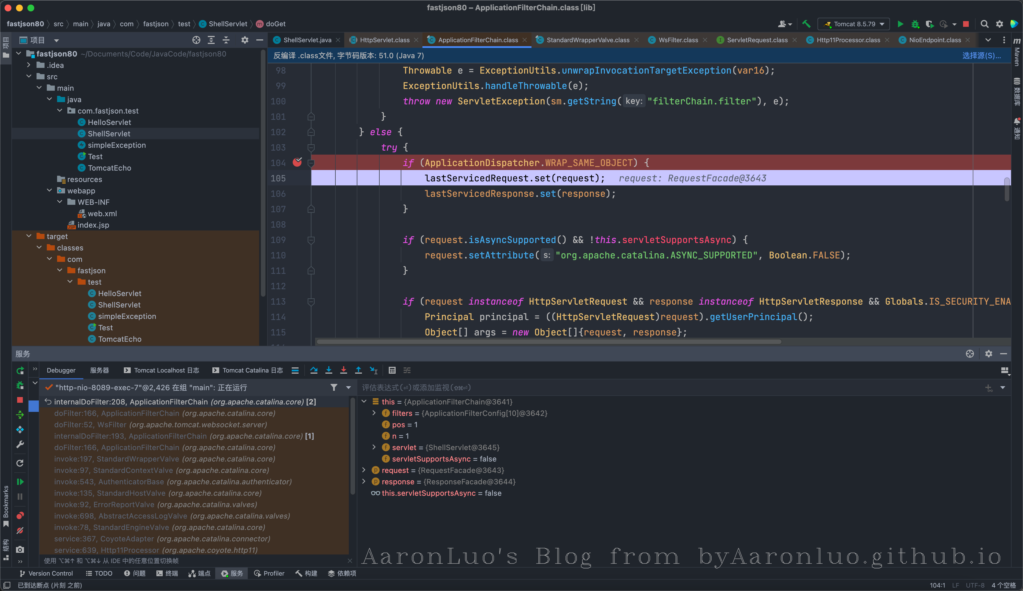
Task: Hide the Project tool window
Action: click(x=259, y=40)
